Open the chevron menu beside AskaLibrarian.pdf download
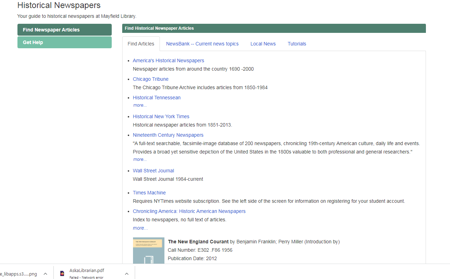 click(127, 274)
